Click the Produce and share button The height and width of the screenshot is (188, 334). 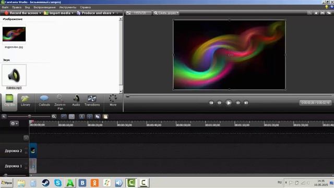94,13
